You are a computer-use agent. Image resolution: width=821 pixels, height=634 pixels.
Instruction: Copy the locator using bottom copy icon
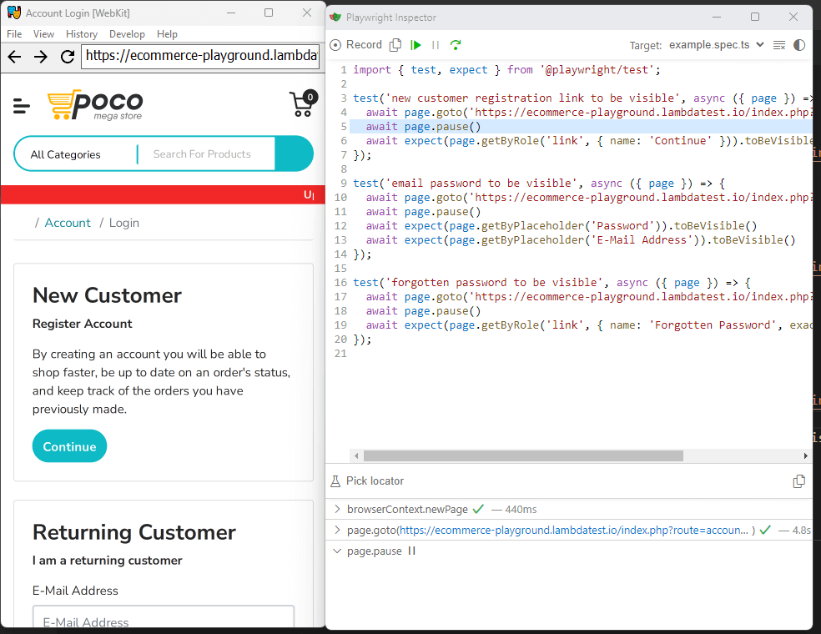click(798, 481)
